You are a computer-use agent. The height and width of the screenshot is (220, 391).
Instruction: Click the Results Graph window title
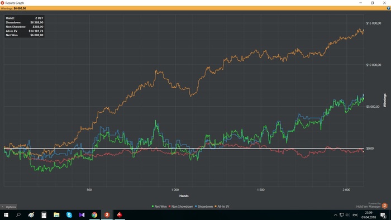click(15, 3)
